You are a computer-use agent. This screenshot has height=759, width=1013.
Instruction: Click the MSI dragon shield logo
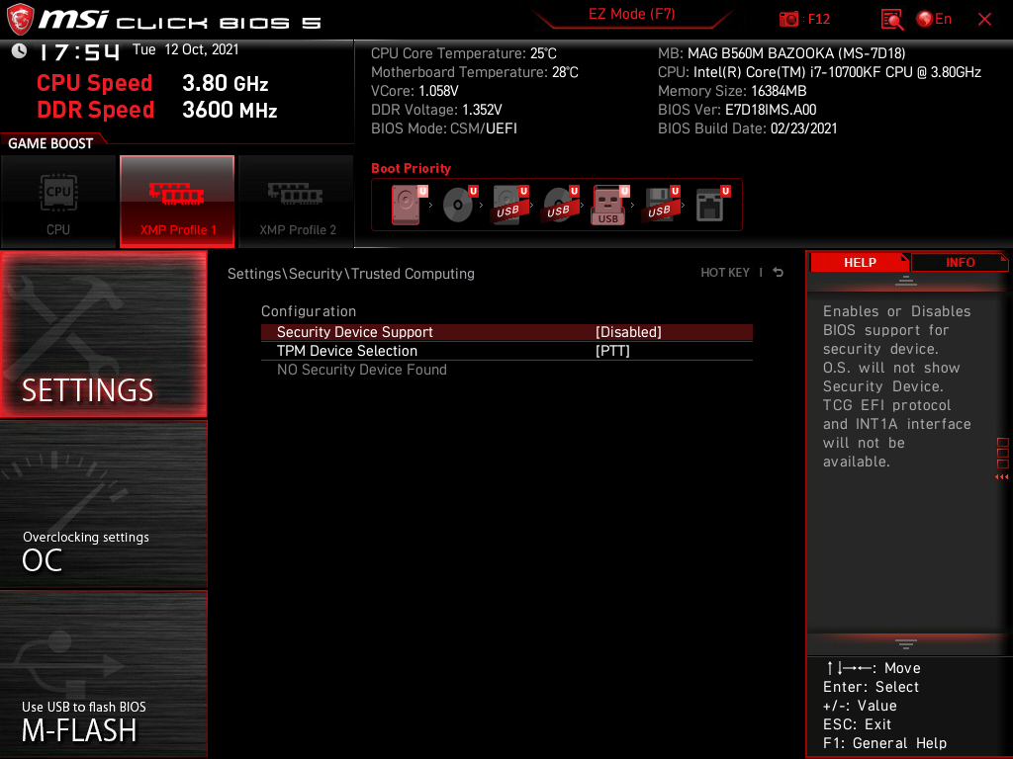tap(20, 20)
